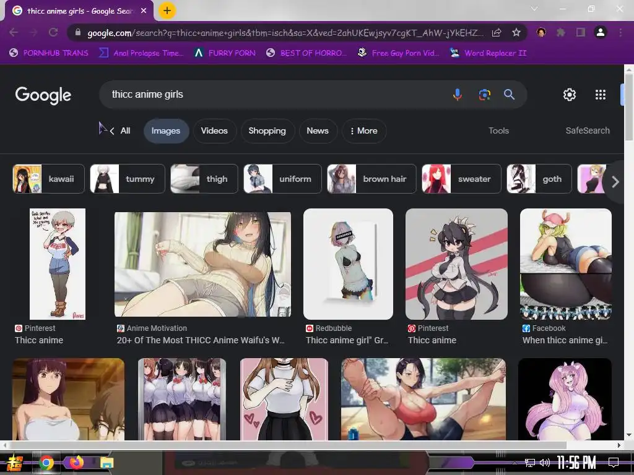Select the brown hair suggestion chip
The height and width of the screenshot is (475, 634).
[371, 179]
